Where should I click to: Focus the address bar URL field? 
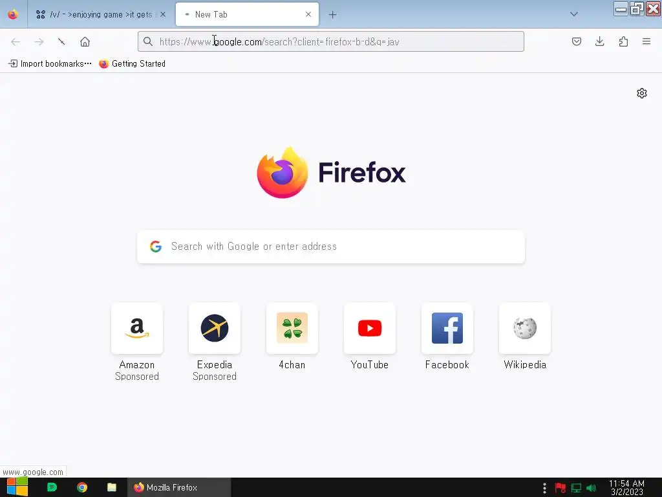coord(331,41)
